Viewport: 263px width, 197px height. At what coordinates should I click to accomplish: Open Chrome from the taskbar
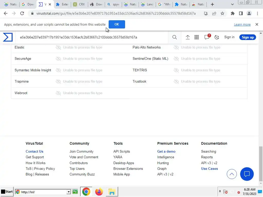pyautogui.click(x=86, y=192)
